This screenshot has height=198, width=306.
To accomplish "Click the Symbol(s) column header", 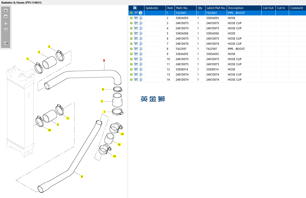I will [x=155, y=8].
